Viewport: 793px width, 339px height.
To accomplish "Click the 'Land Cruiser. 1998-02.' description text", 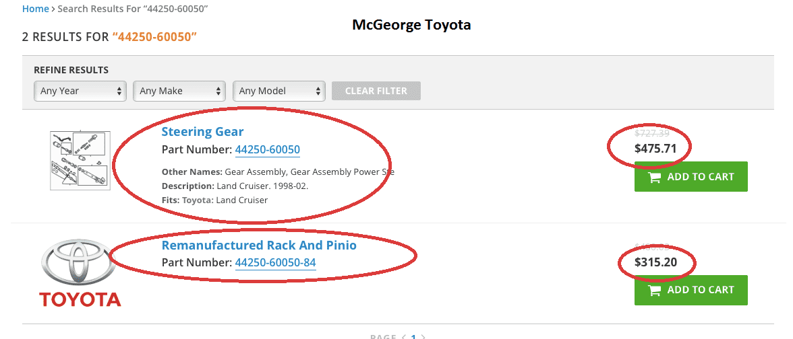I will pos(262,186).
